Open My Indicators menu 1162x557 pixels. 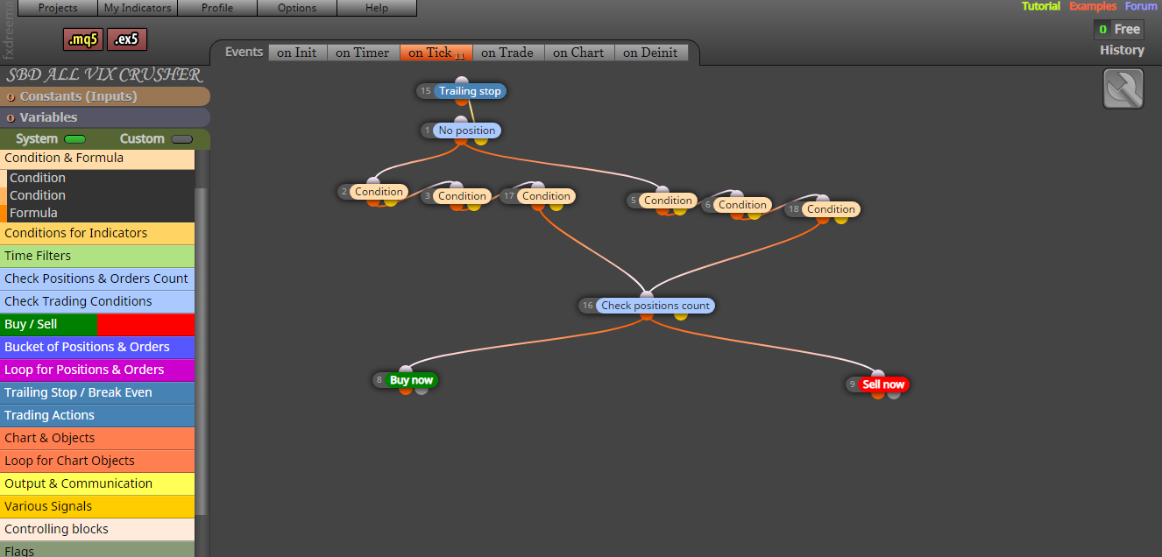point(137,8)
